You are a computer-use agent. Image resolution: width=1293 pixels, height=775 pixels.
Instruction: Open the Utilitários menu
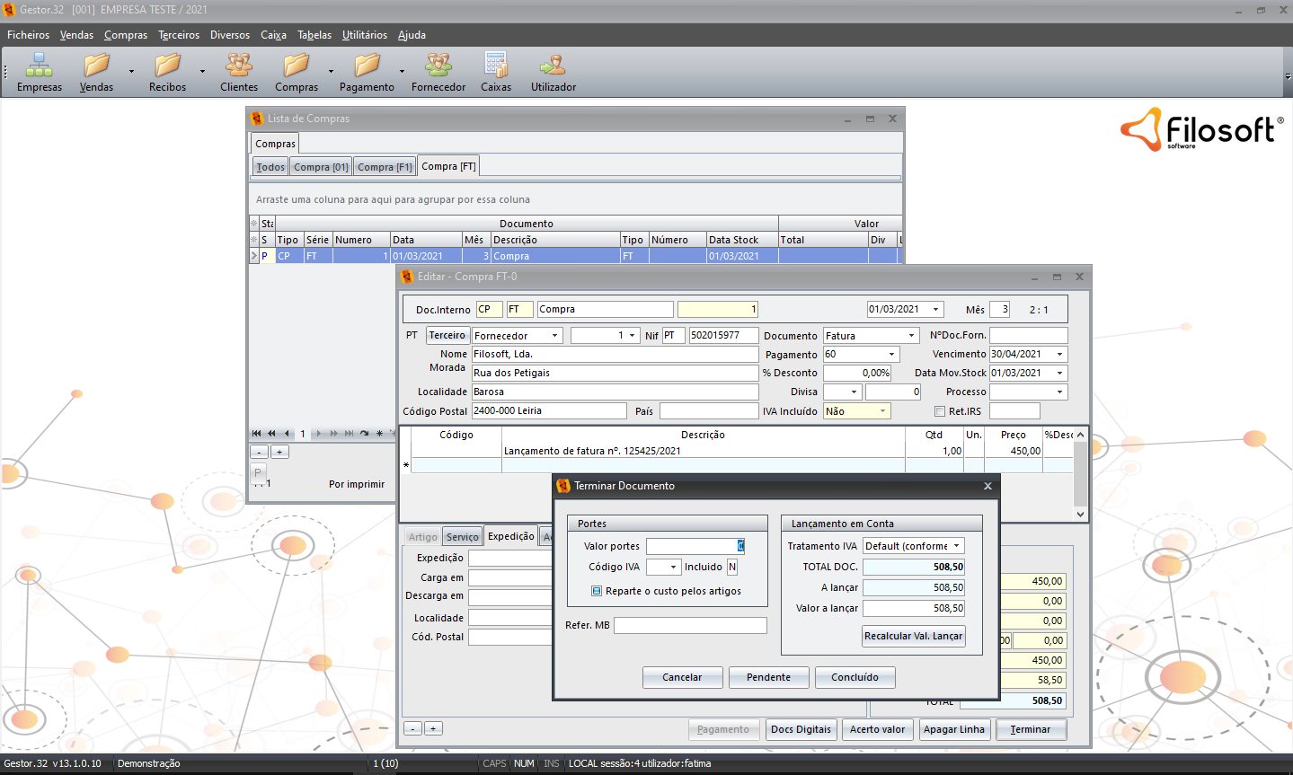(364, 35)
